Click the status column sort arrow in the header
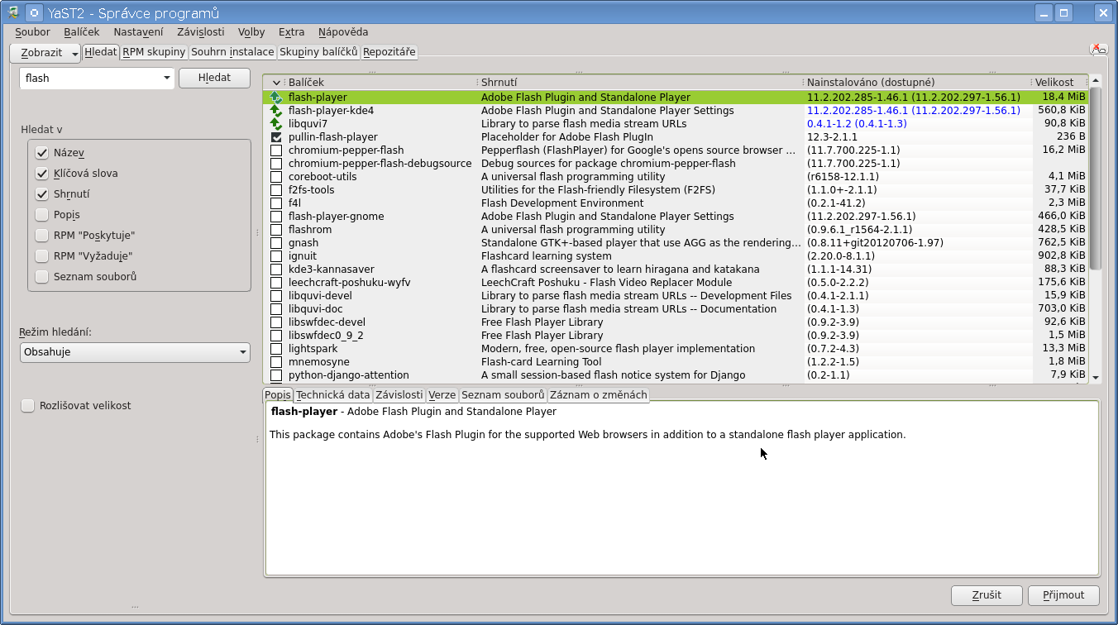The image size is (1118, 625). tap(276, 83)
